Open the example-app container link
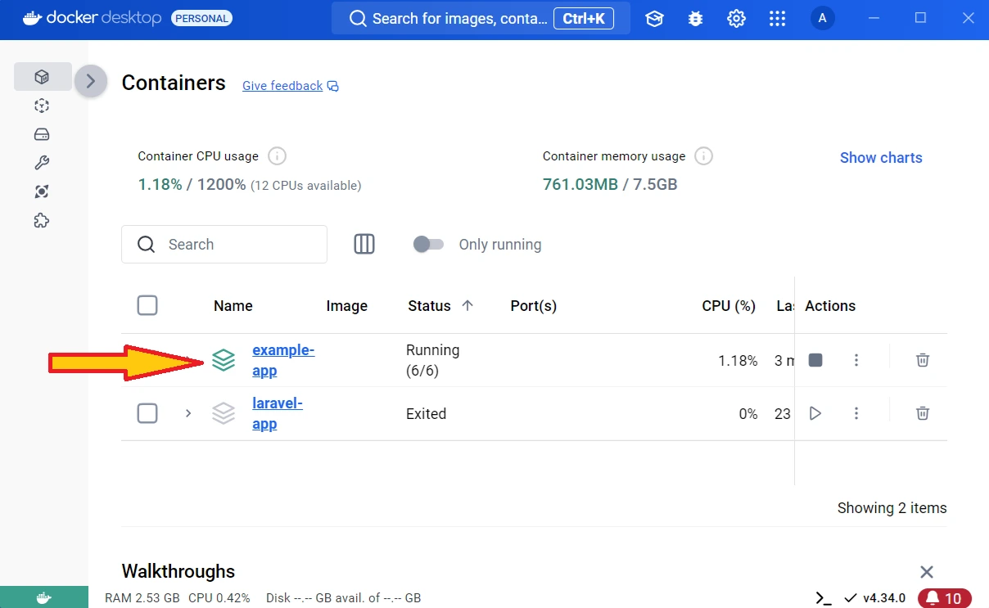989x608 pixels. (283, 360)
